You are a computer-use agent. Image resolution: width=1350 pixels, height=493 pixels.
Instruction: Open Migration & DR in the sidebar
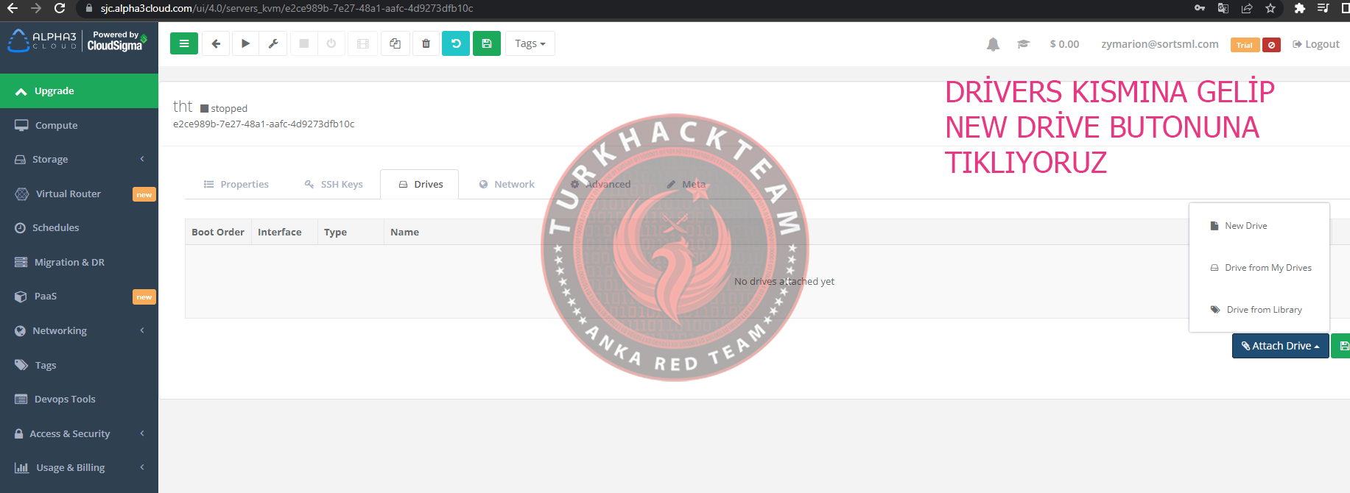pos(79,262)
